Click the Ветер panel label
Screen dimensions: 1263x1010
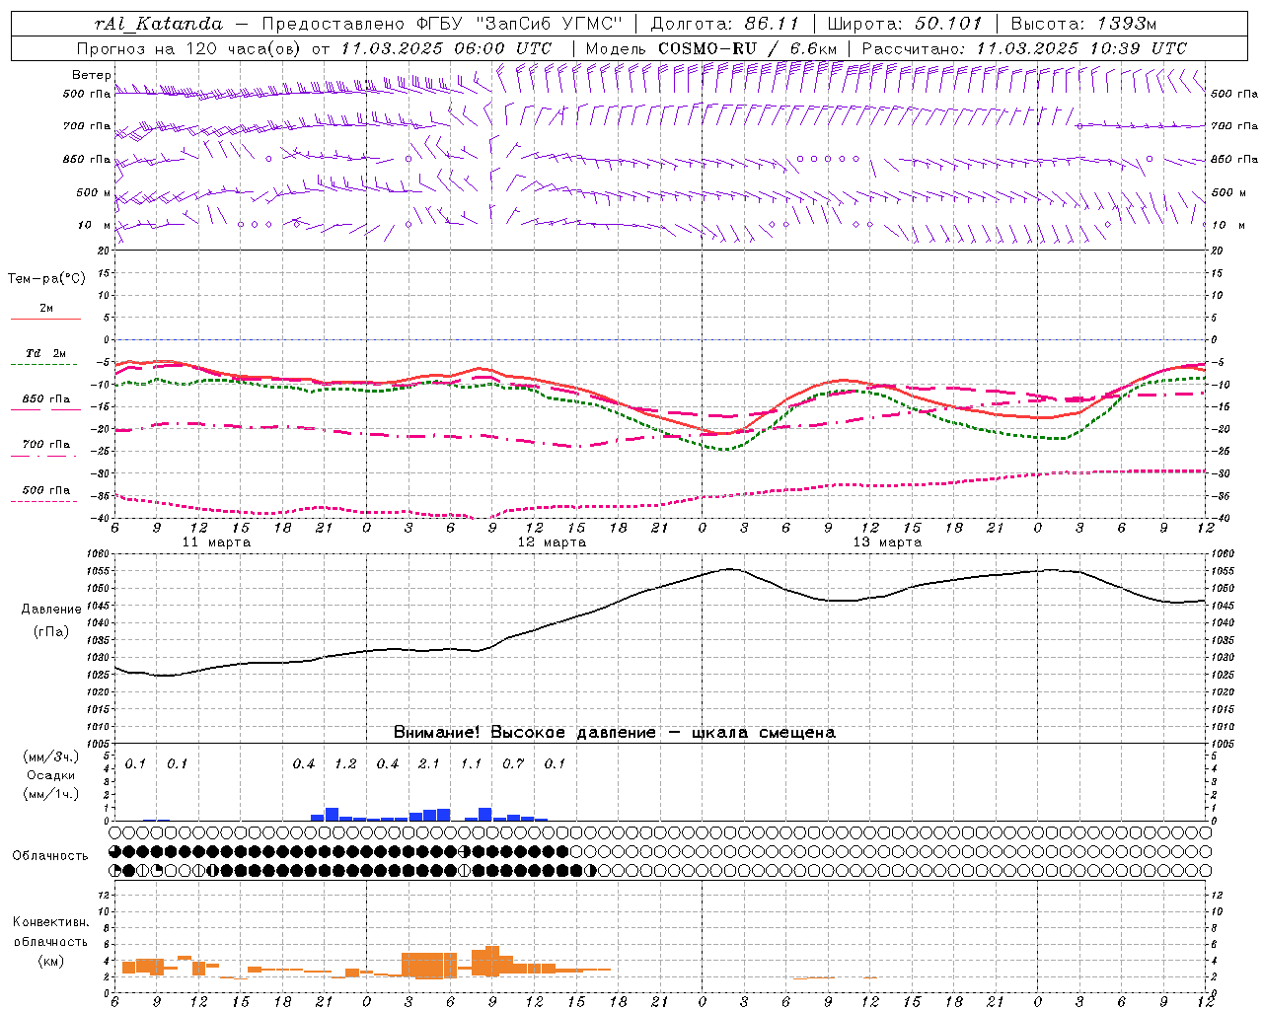[92, 75]
